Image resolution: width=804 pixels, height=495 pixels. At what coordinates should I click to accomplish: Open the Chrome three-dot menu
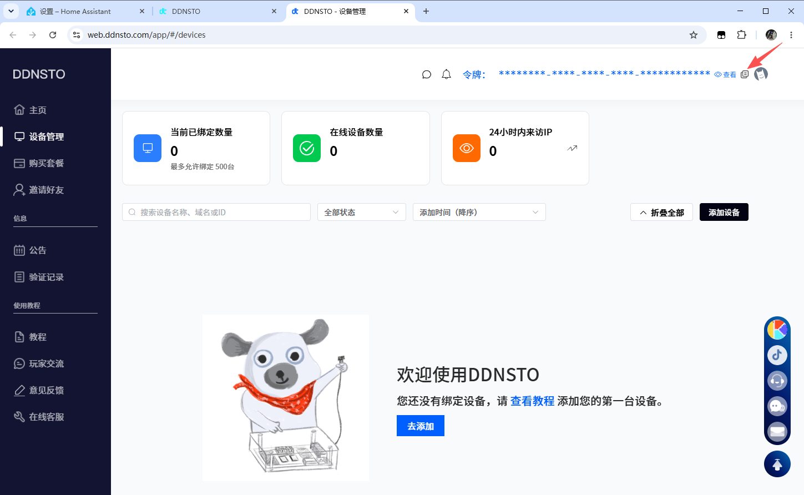click(x=791, y=35)
